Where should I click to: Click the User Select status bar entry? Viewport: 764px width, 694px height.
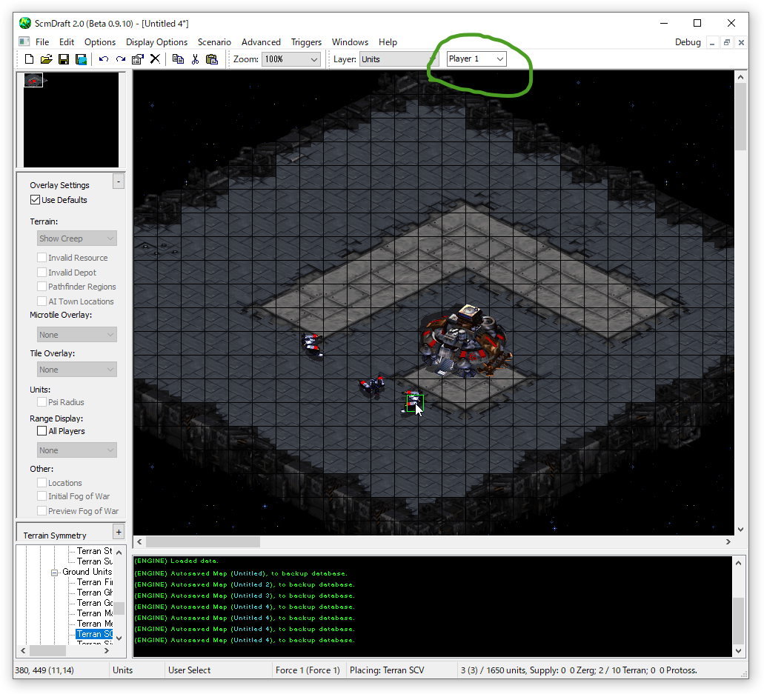click(x=190, y=670)
